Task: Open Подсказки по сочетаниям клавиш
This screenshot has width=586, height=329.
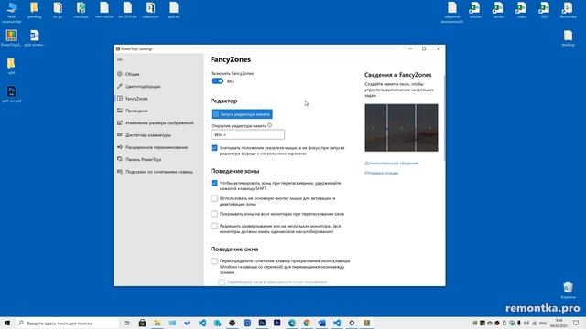Action: tap(158, 172)
